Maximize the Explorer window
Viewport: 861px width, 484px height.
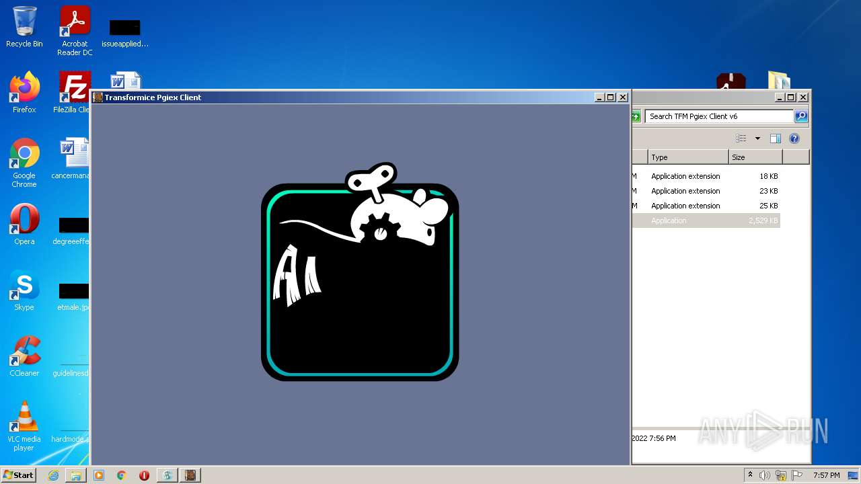[791, 97]
